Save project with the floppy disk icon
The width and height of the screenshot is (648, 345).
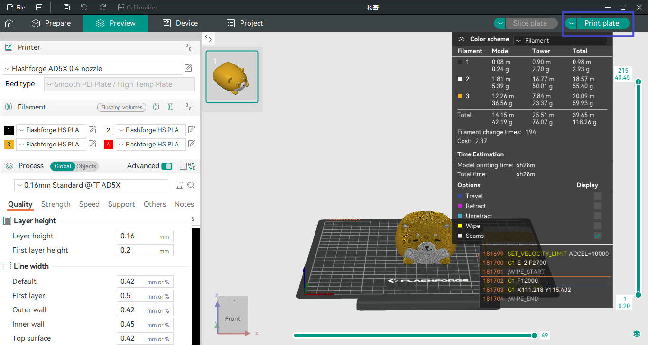[x=66, y=7]
